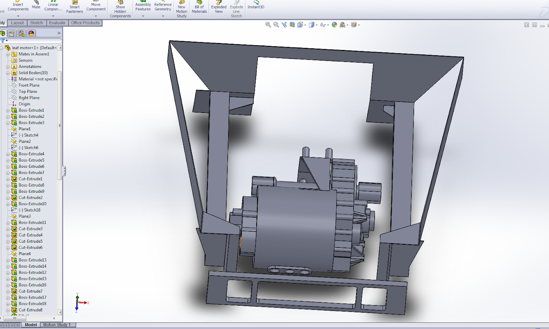This screenshot has height=329, width=549.
Task: Expand the Solid Bodies(10) folder
Action: click(x=8, y=73)
